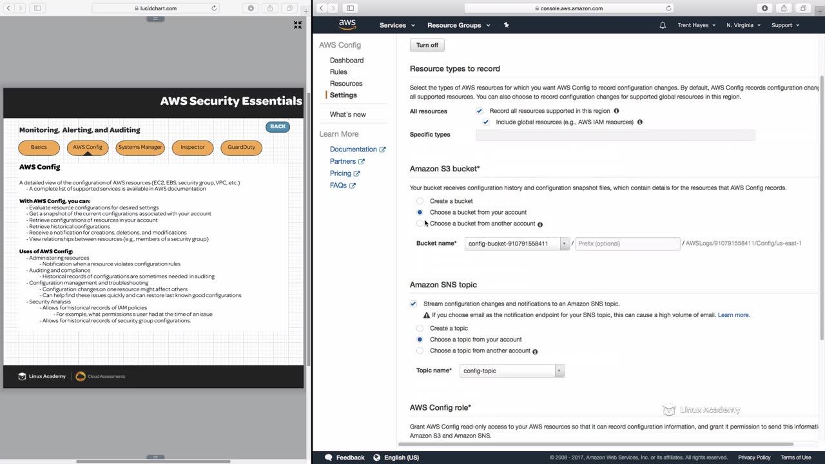Click the bucket Prefix (optional) field
Screen dimensions: 825x464
click(x=627, y=244)
